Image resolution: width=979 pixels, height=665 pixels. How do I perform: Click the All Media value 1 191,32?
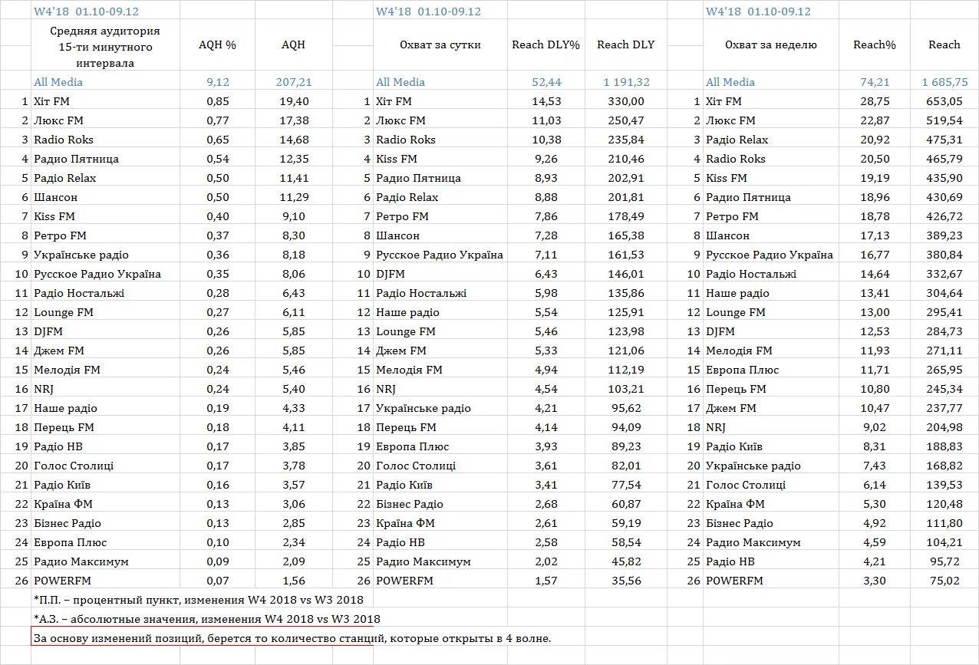point(625,82)
